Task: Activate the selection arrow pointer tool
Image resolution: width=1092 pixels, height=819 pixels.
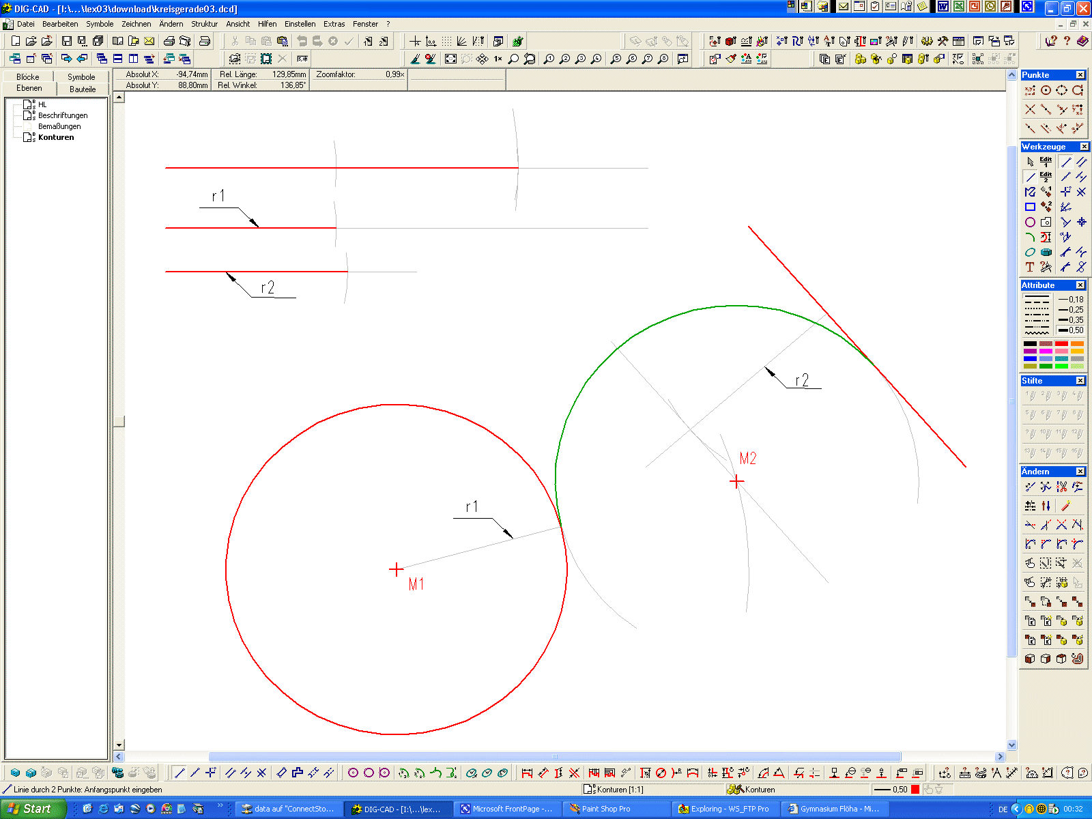Action: pos(1030,162)
